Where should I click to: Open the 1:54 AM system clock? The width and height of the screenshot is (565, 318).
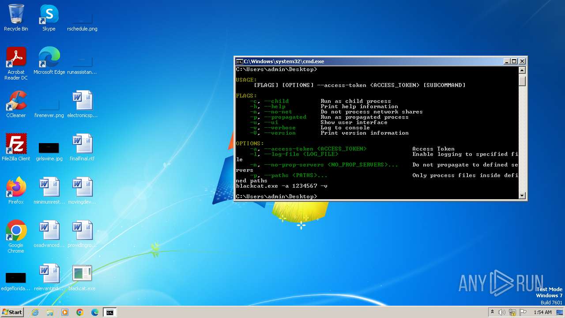(x=542, y=312)
